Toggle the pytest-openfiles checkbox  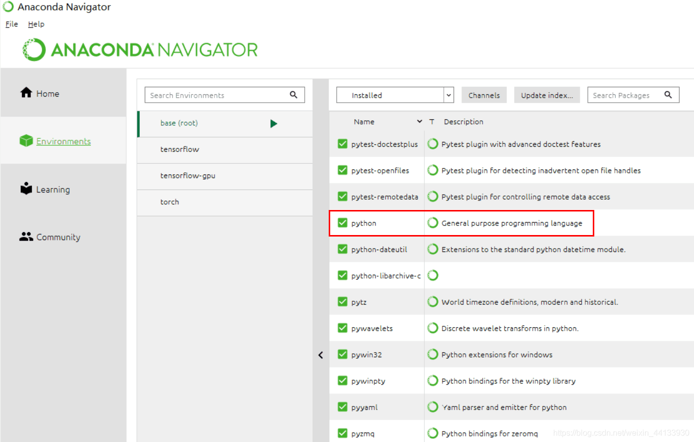click(343, 170)
